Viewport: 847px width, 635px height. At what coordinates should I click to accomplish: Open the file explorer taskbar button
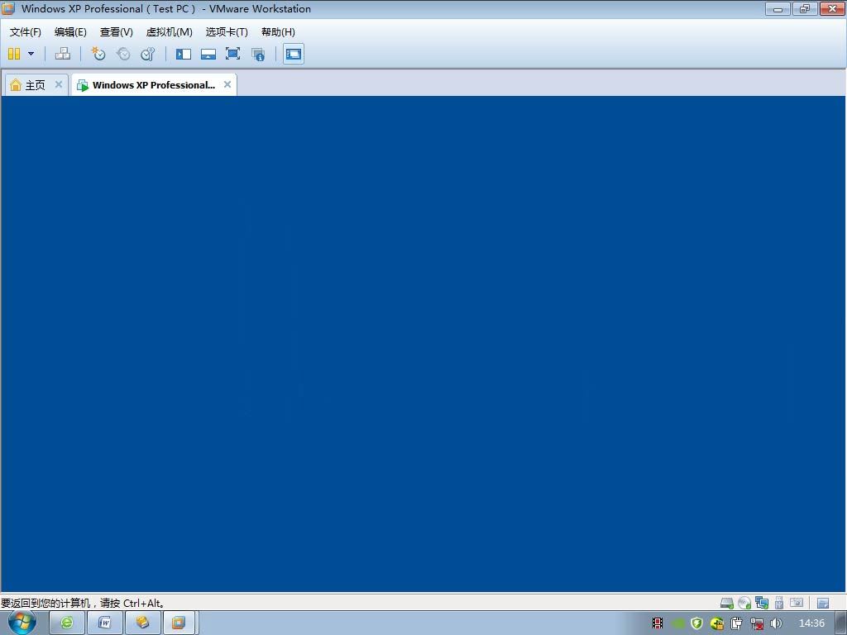click(x=142, y=623)
